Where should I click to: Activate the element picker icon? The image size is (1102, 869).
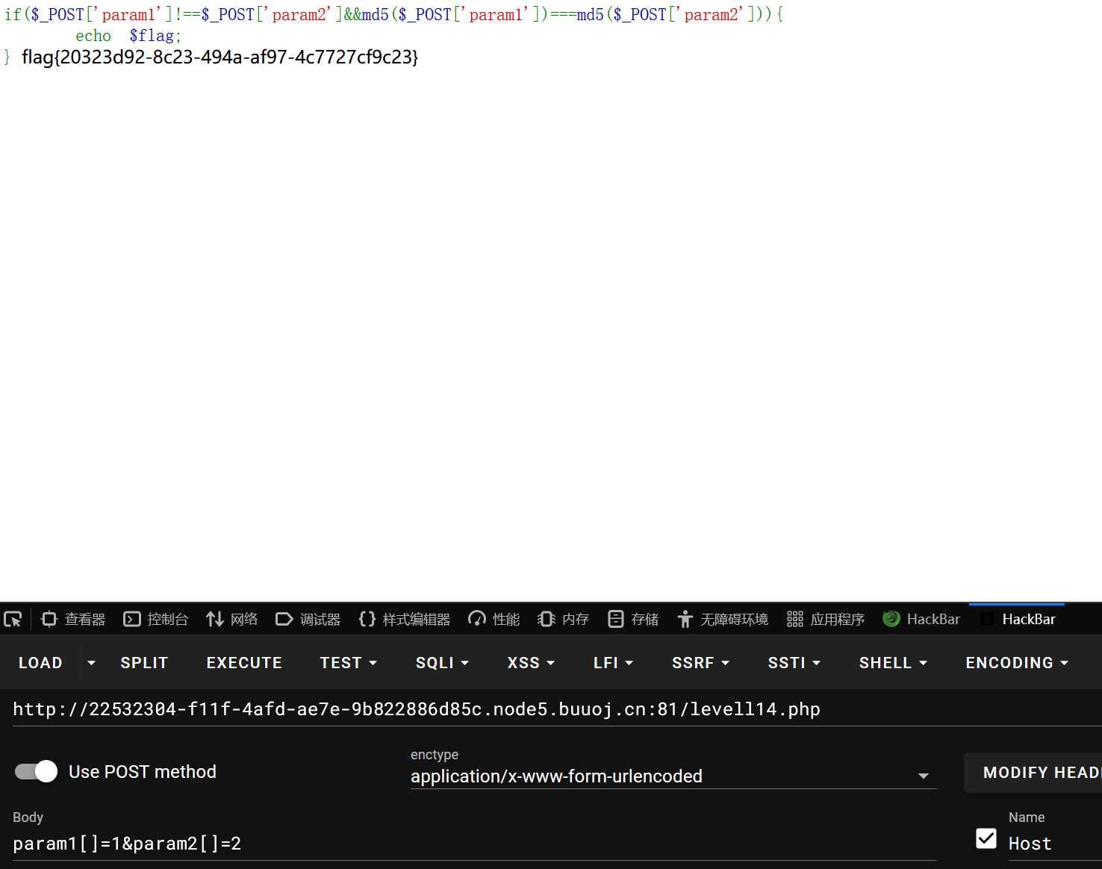tap(13, 619)
